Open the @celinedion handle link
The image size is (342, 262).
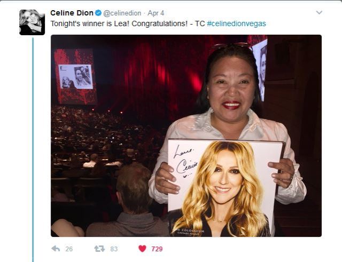pyautogui.click(x=122, y=13)
